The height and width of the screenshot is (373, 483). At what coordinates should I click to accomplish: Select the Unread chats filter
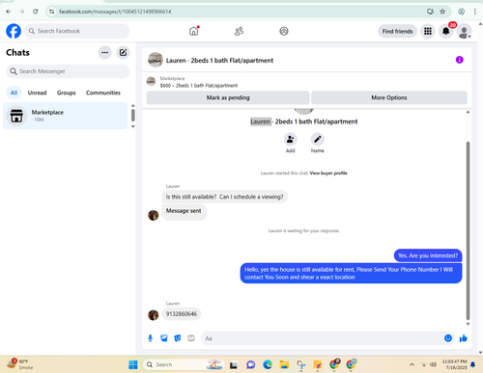point(37,93)
